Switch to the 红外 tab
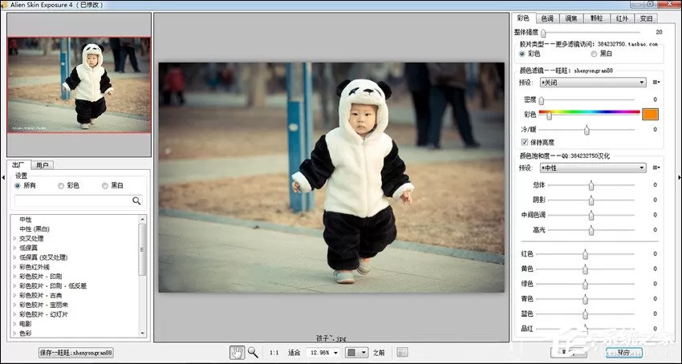 [x=622, y=18]
